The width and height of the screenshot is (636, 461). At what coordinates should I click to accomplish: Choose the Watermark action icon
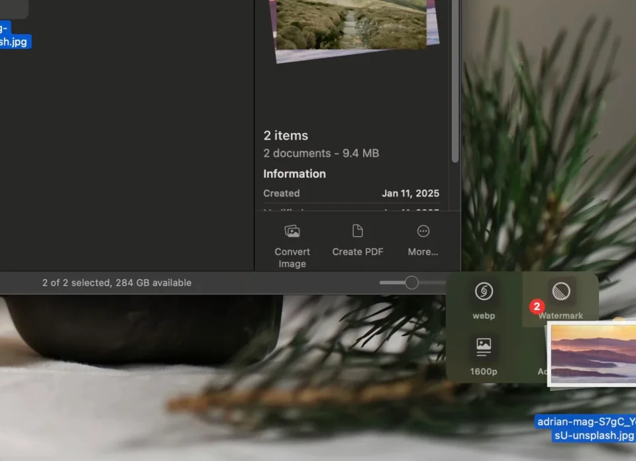coord(561,291)
